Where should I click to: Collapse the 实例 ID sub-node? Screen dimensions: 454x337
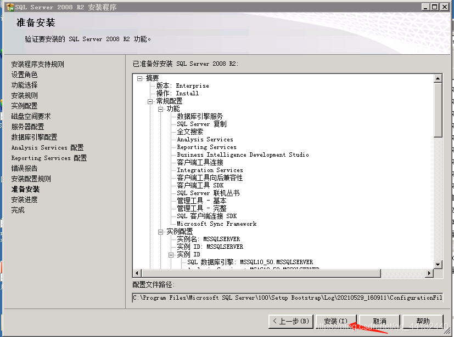pyautogui.click(x=171, y=255)
